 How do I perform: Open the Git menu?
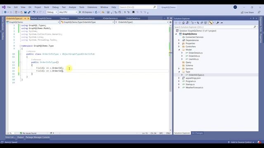(x=30, y=7)
